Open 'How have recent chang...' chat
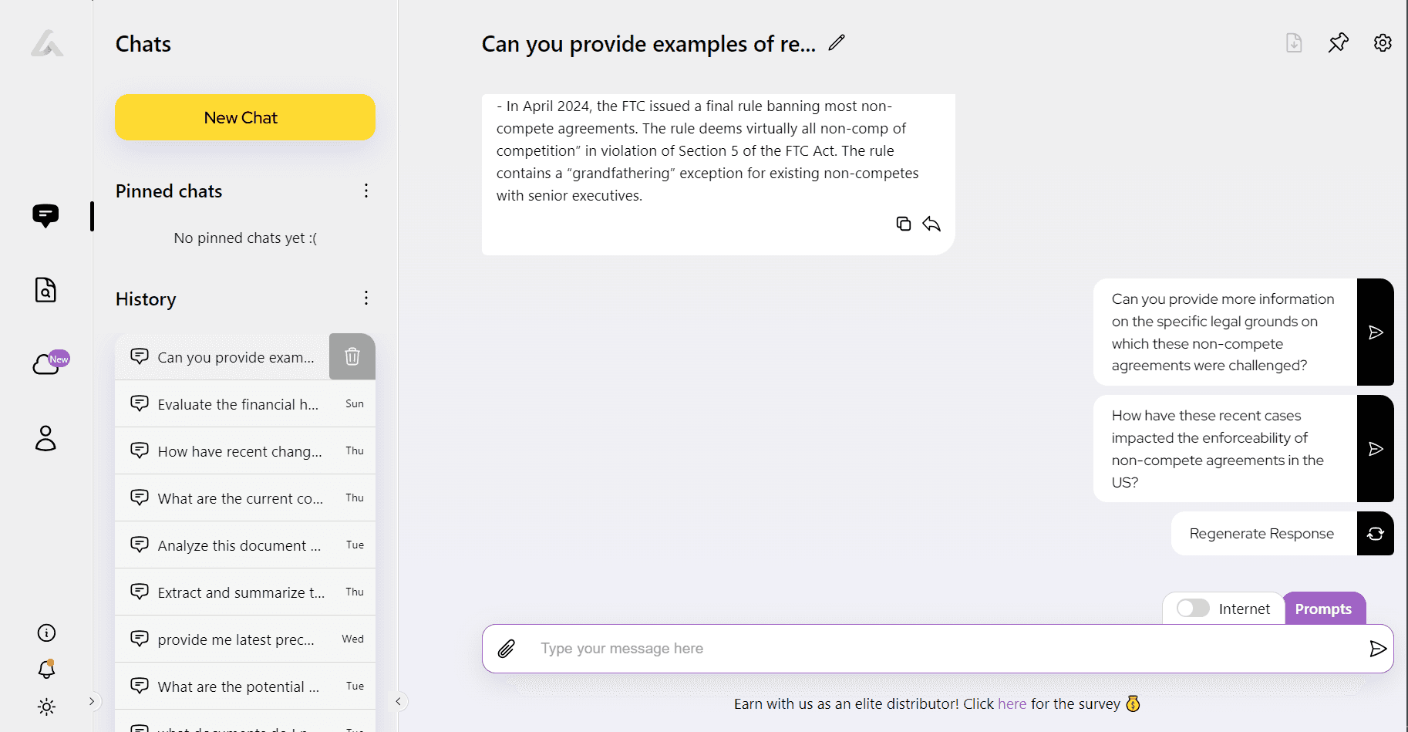This screenshot has width=1408, height=732. click(x=245, y=451)
